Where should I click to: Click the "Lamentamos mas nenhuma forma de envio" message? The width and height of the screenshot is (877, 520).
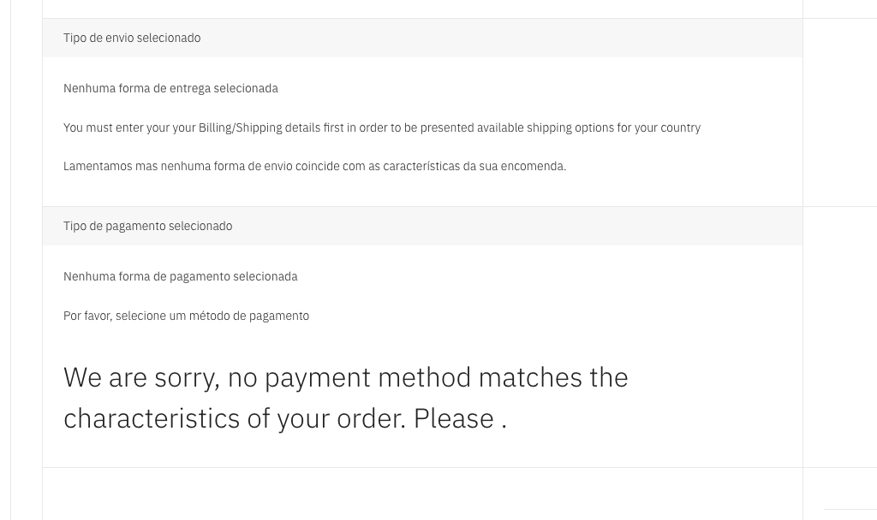coord(173,166)
